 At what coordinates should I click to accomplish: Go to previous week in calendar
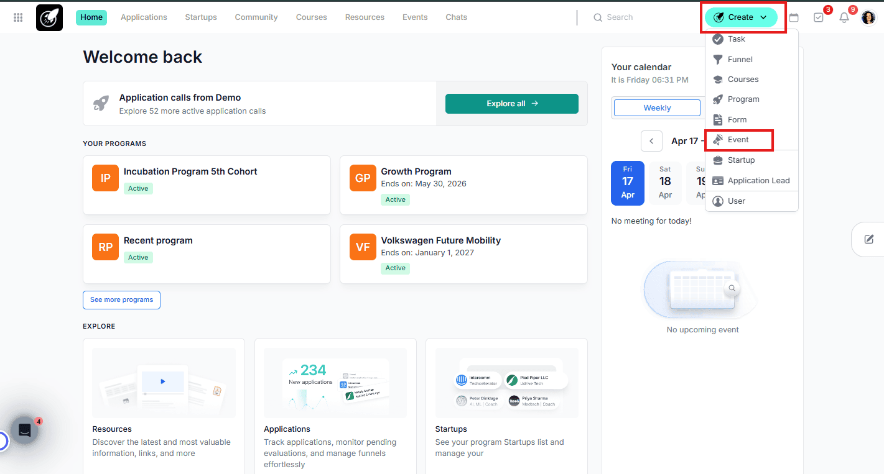coord(651,141)
